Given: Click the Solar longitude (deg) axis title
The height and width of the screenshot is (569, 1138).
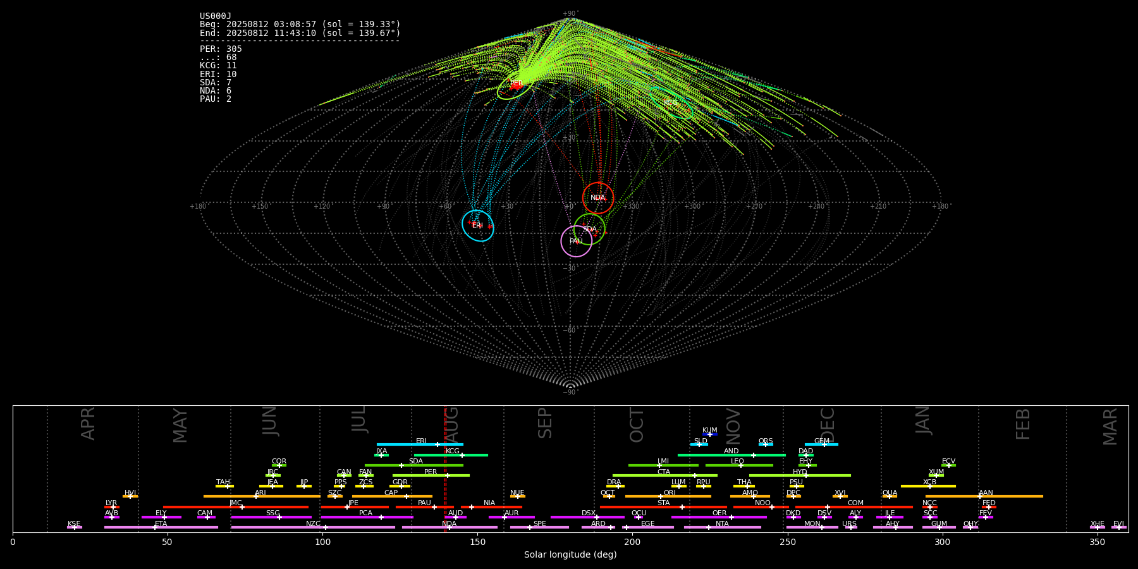Looking at the screenshot, I should (570, 554).
